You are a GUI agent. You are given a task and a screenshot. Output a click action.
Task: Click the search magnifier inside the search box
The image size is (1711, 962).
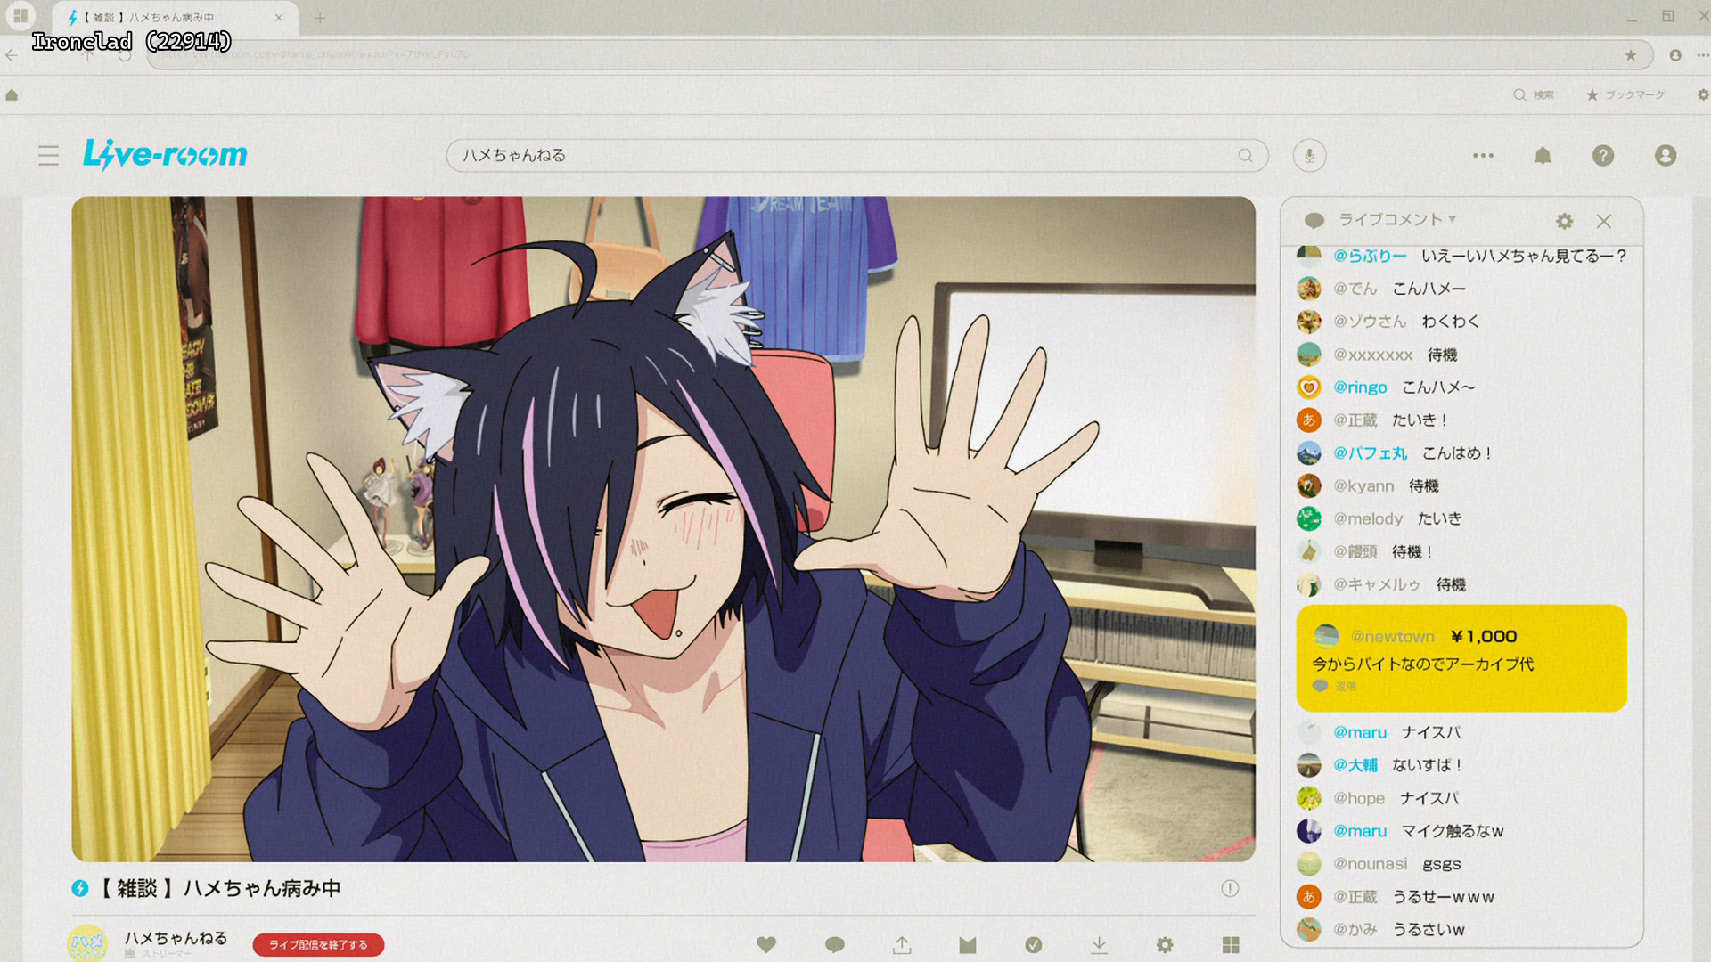(1245, 156)
